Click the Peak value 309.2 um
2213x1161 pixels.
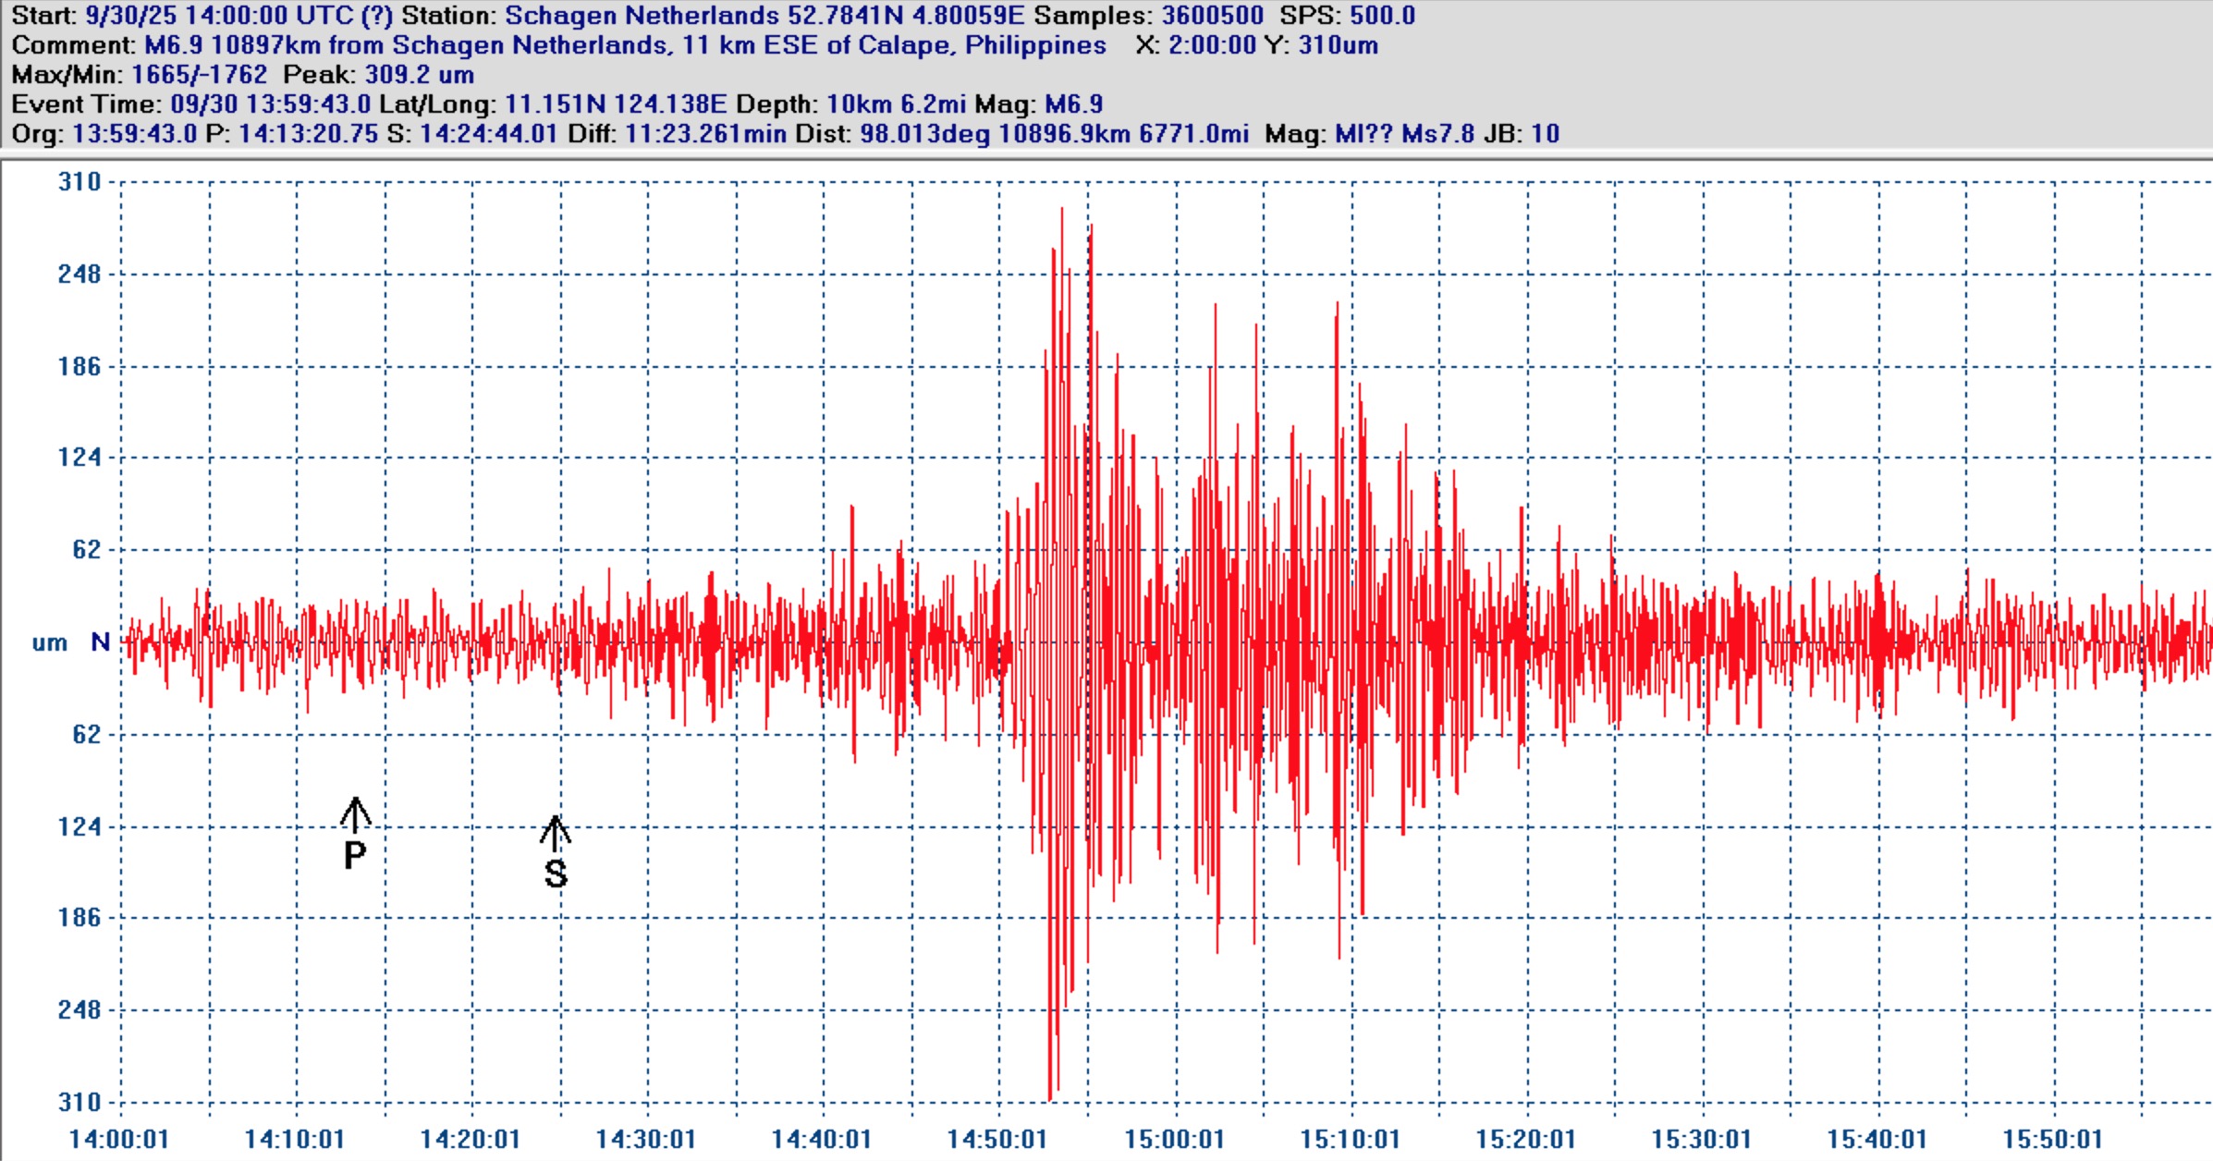pyautogui.click(x=419, y=75)
